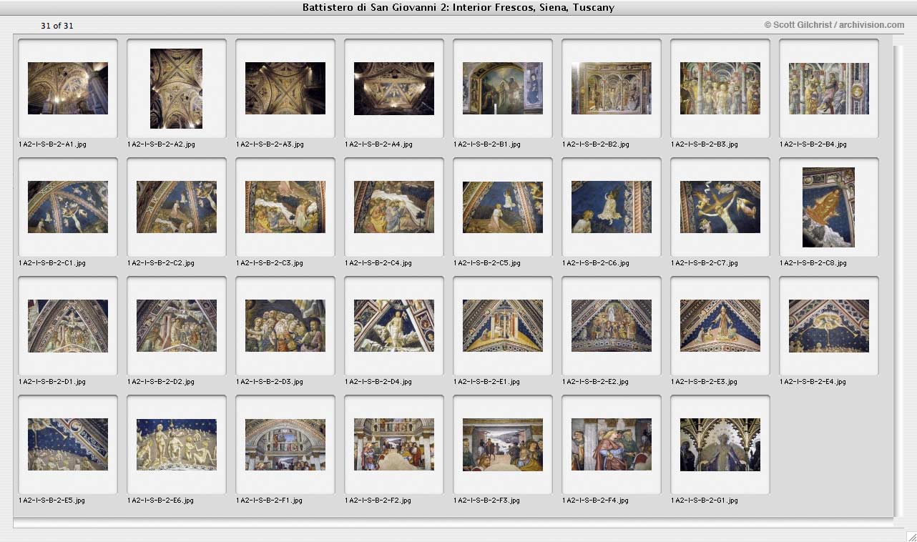Open fresco thumbnail 1A2-I-S-B-2-B1.jpg
Viewport: 917px width, 542px height.
click(x=503, y=88)
